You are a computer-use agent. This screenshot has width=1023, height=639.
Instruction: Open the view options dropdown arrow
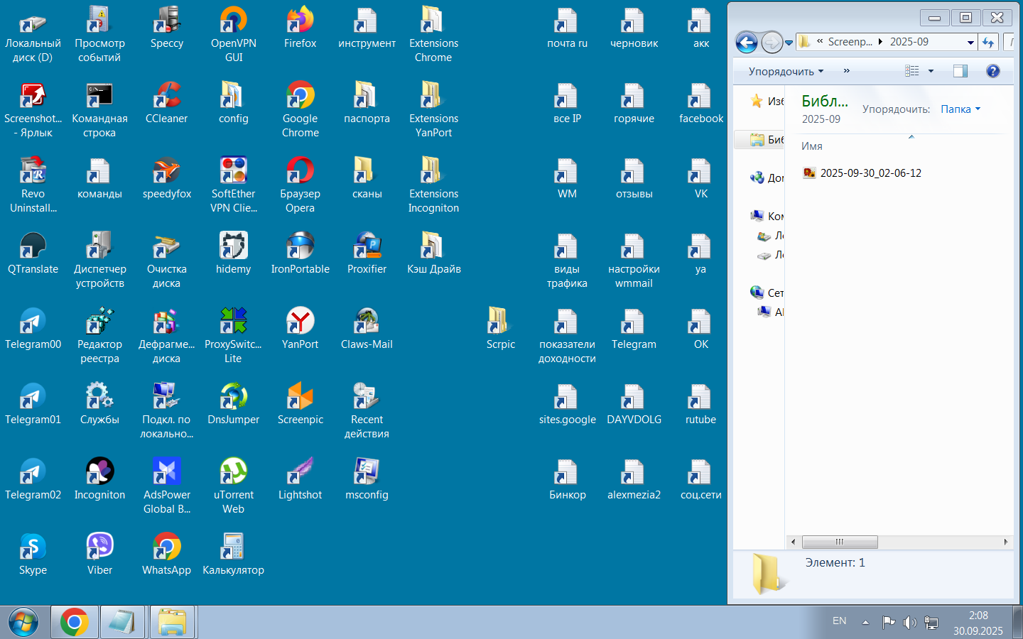[931, 71]
